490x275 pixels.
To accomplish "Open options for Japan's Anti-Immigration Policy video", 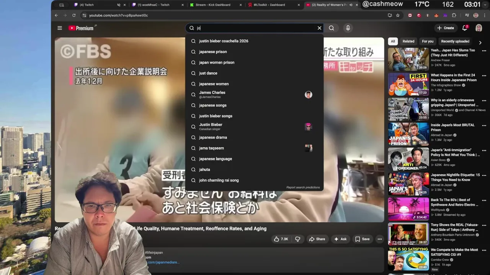I will coord(484,150).
